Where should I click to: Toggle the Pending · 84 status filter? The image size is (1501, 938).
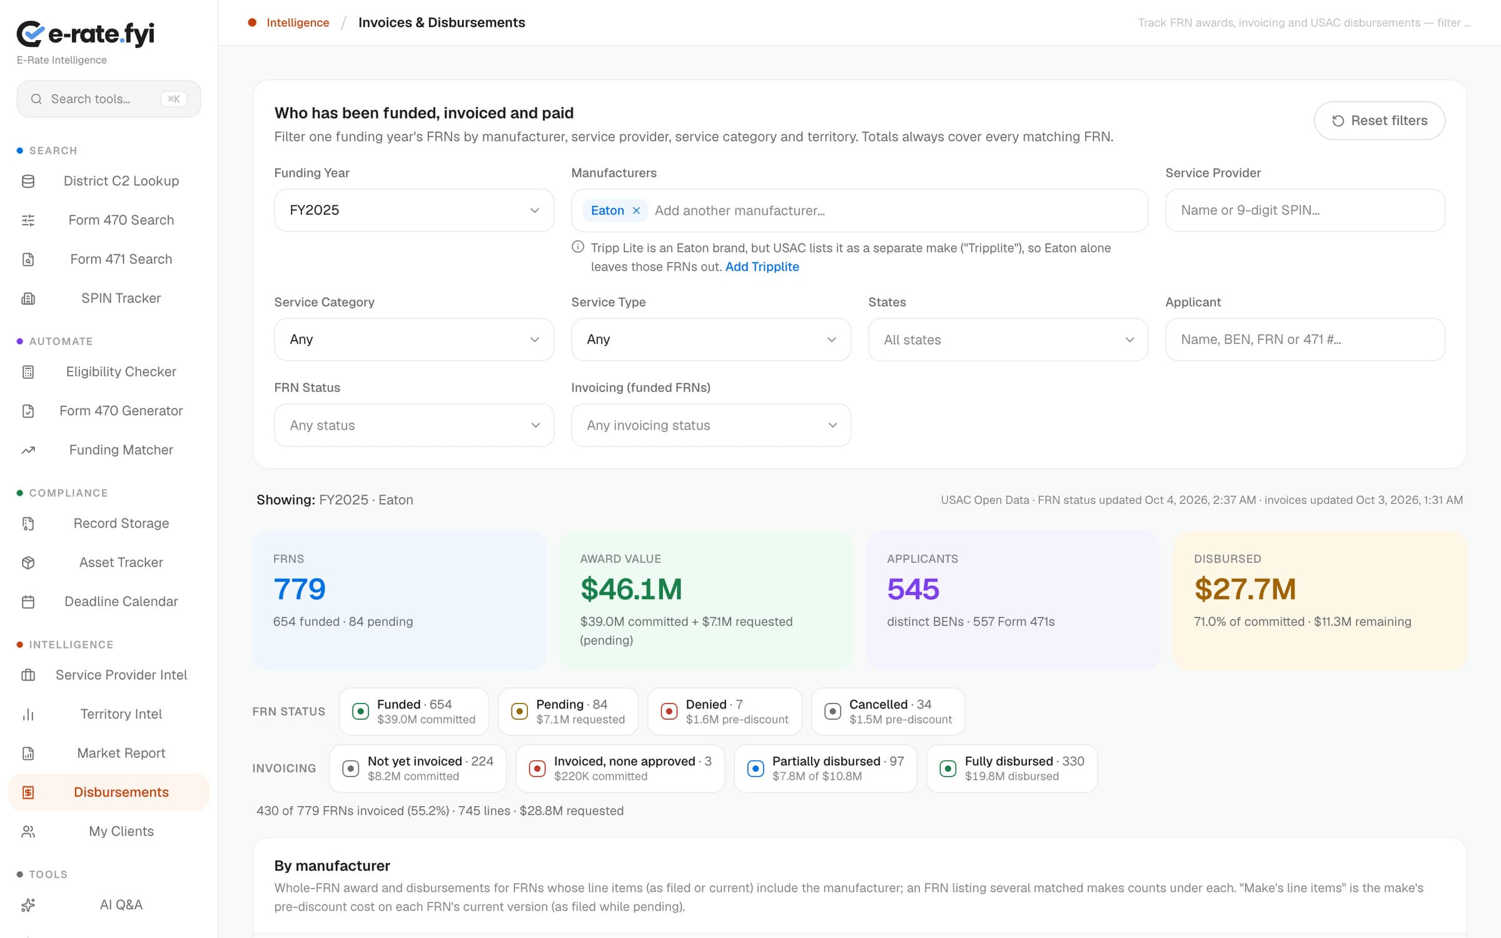click(x=568, y=712)
